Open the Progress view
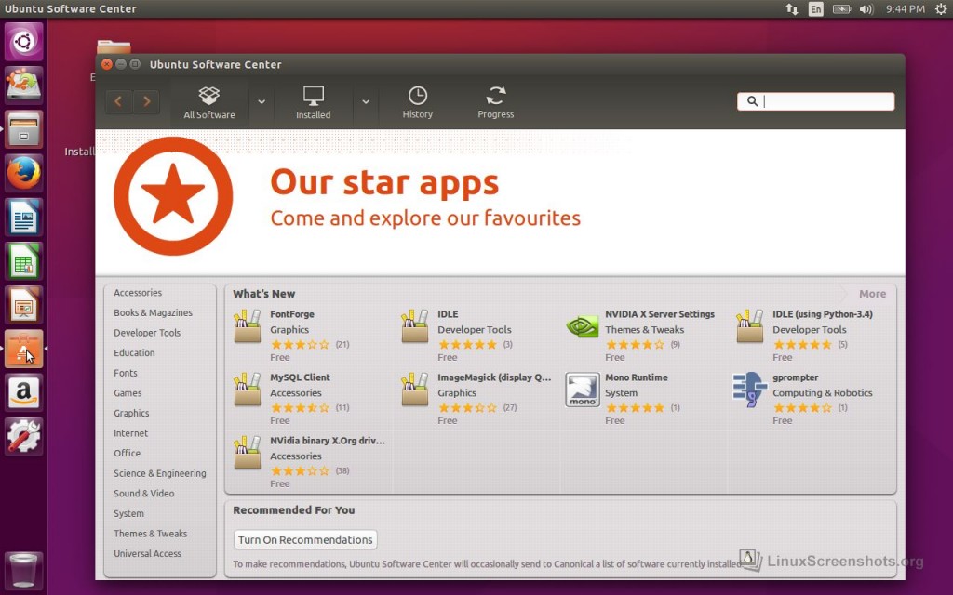 coord(496,102)
